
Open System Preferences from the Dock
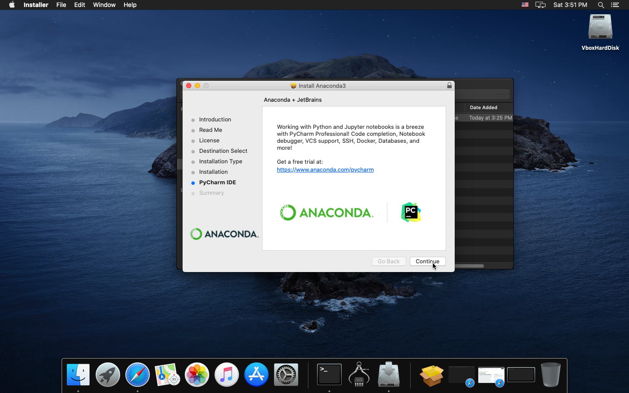[286, 375]
